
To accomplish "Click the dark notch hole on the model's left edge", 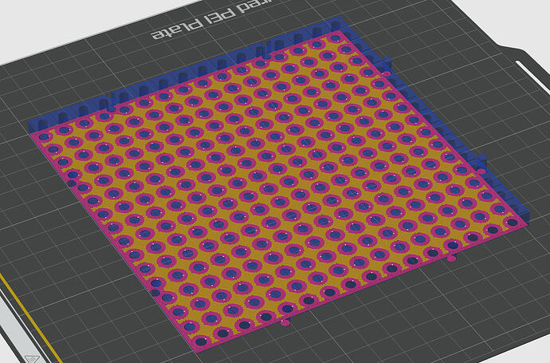I will coord(72,183).
